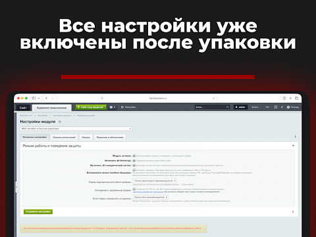The height and width of the screenshot is (237, 316).
Task: Open Помощь help link
Action: point(293,107)
